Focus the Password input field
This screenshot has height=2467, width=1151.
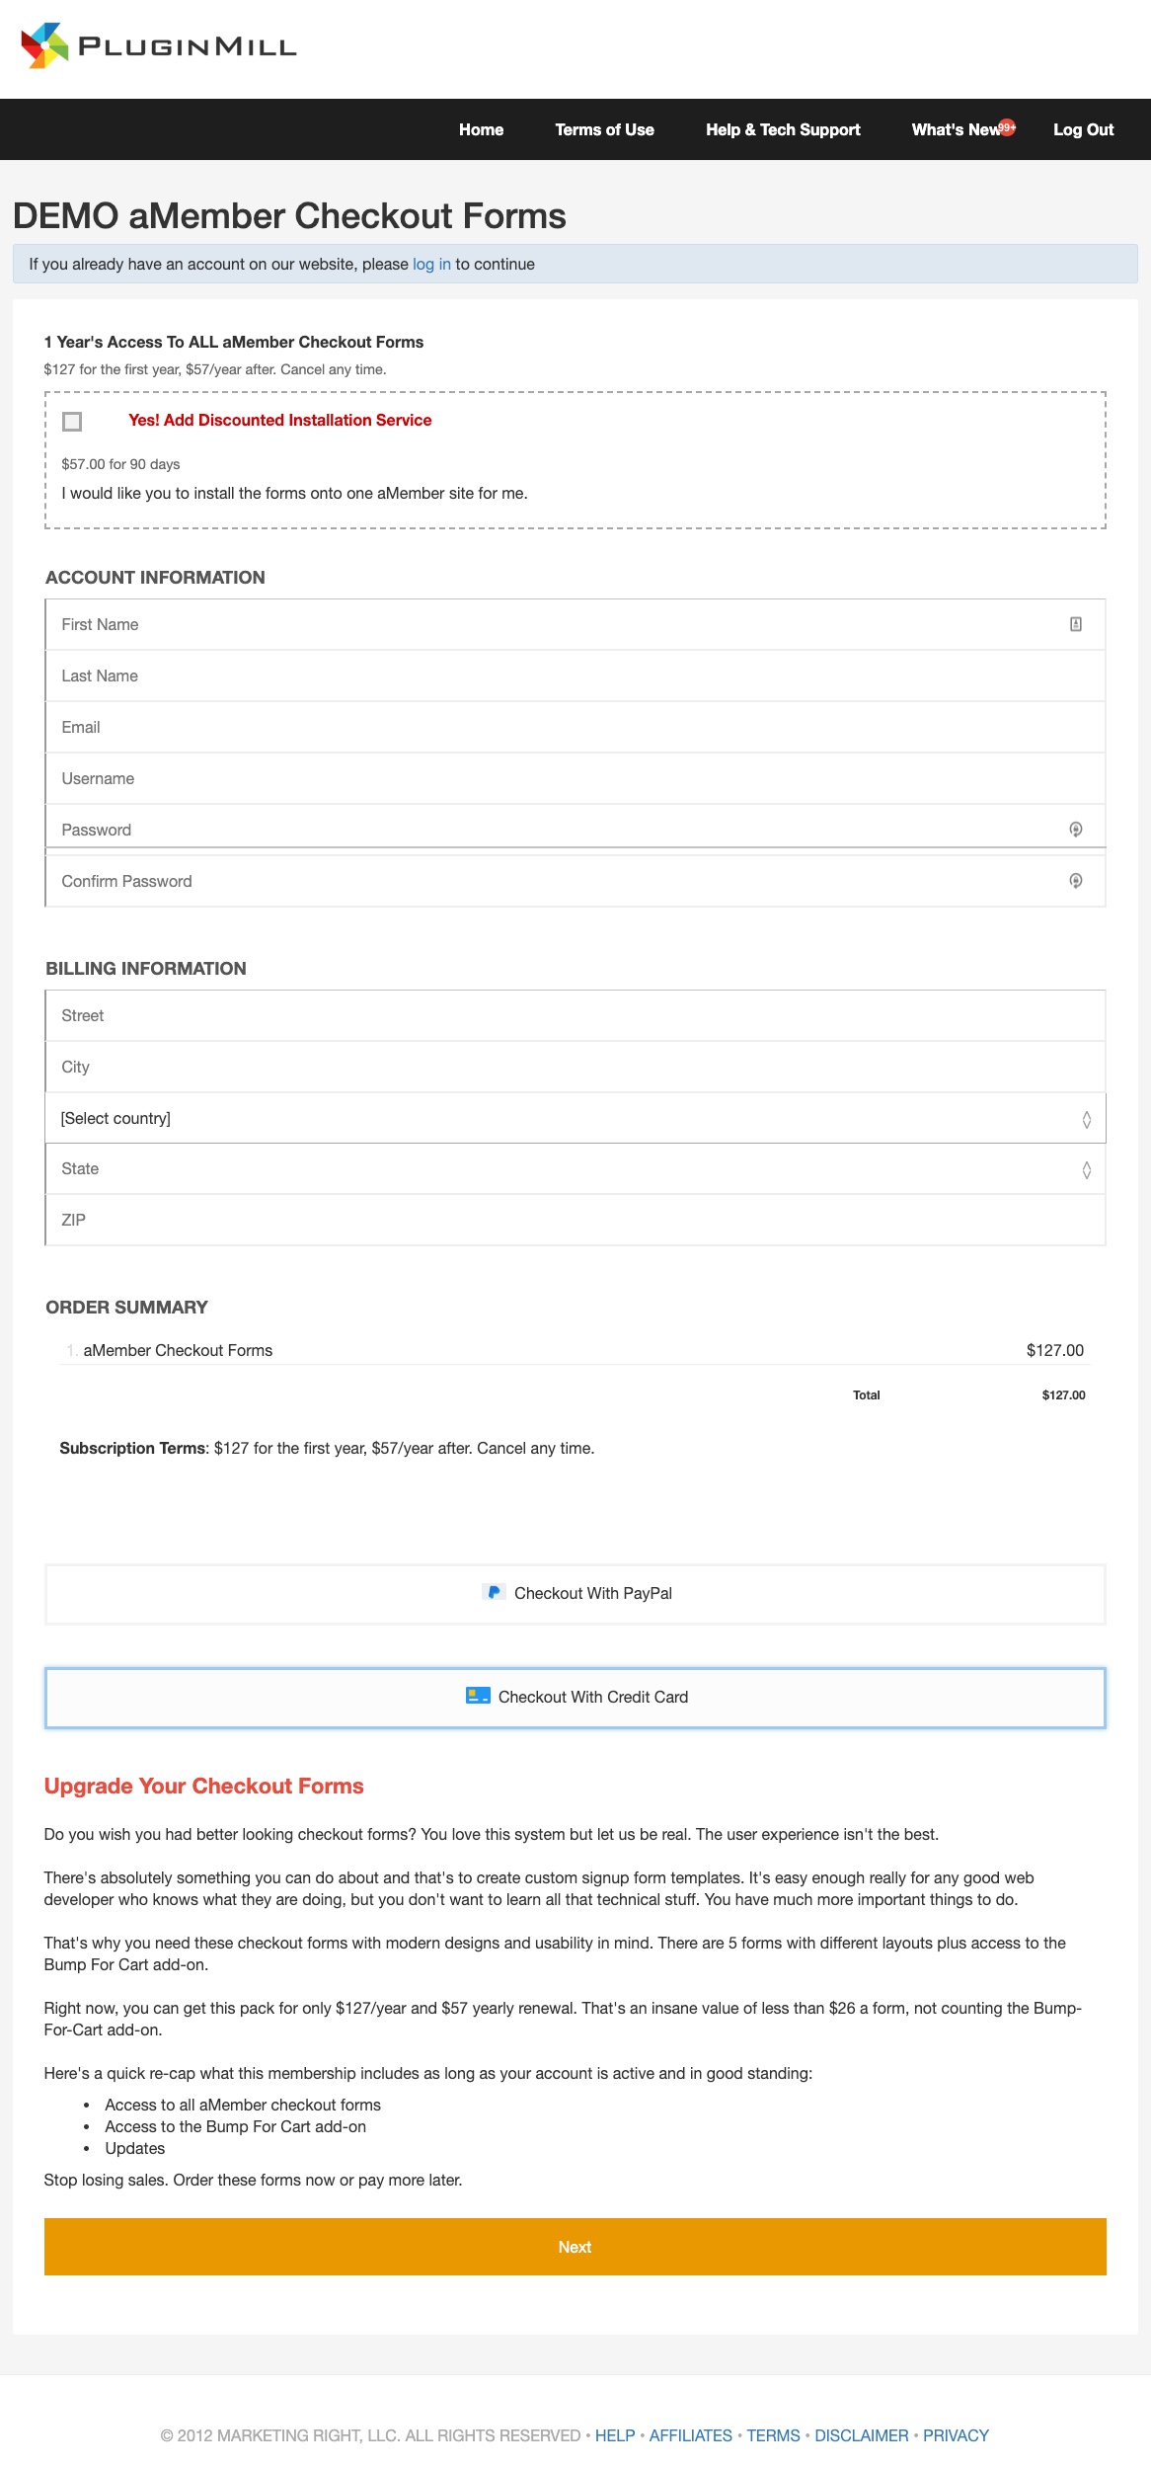575,828
